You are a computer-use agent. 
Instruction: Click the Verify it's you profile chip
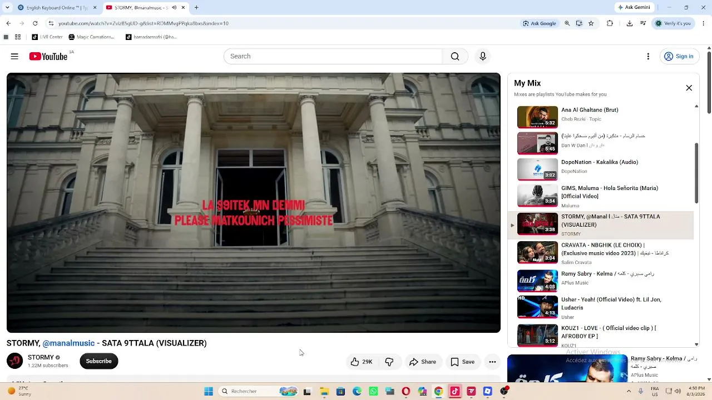673,23
